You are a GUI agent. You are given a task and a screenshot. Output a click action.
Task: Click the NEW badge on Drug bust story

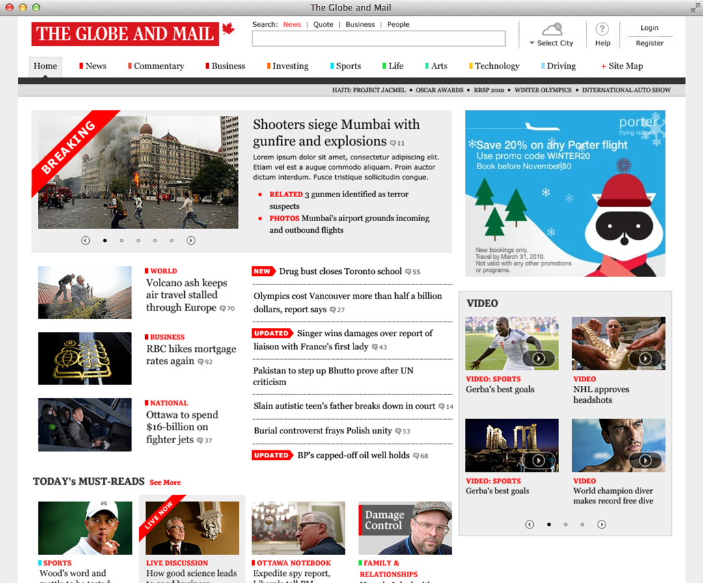pyautogui.click(x=263, y=271)
